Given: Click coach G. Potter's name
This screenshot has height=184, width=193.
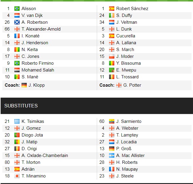Looking at the screenshot, I should click(133, 85).
